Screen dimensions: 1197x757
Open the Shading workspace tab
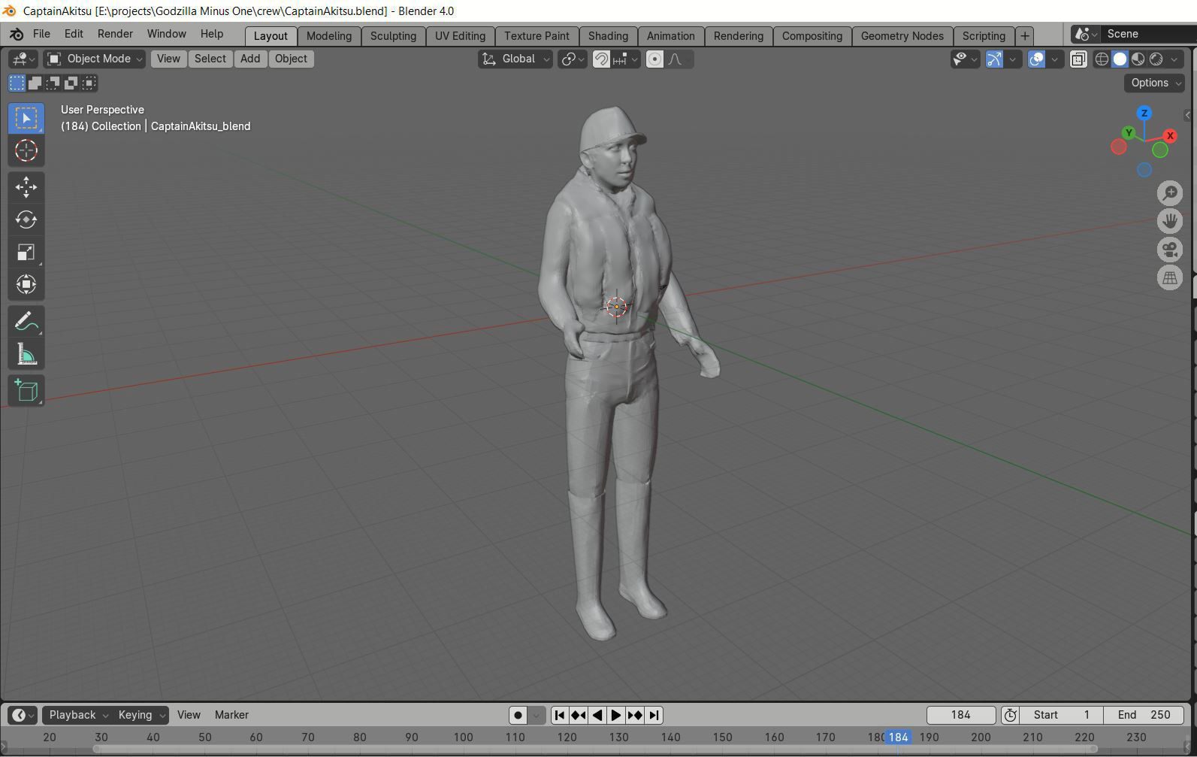(608, 36)
